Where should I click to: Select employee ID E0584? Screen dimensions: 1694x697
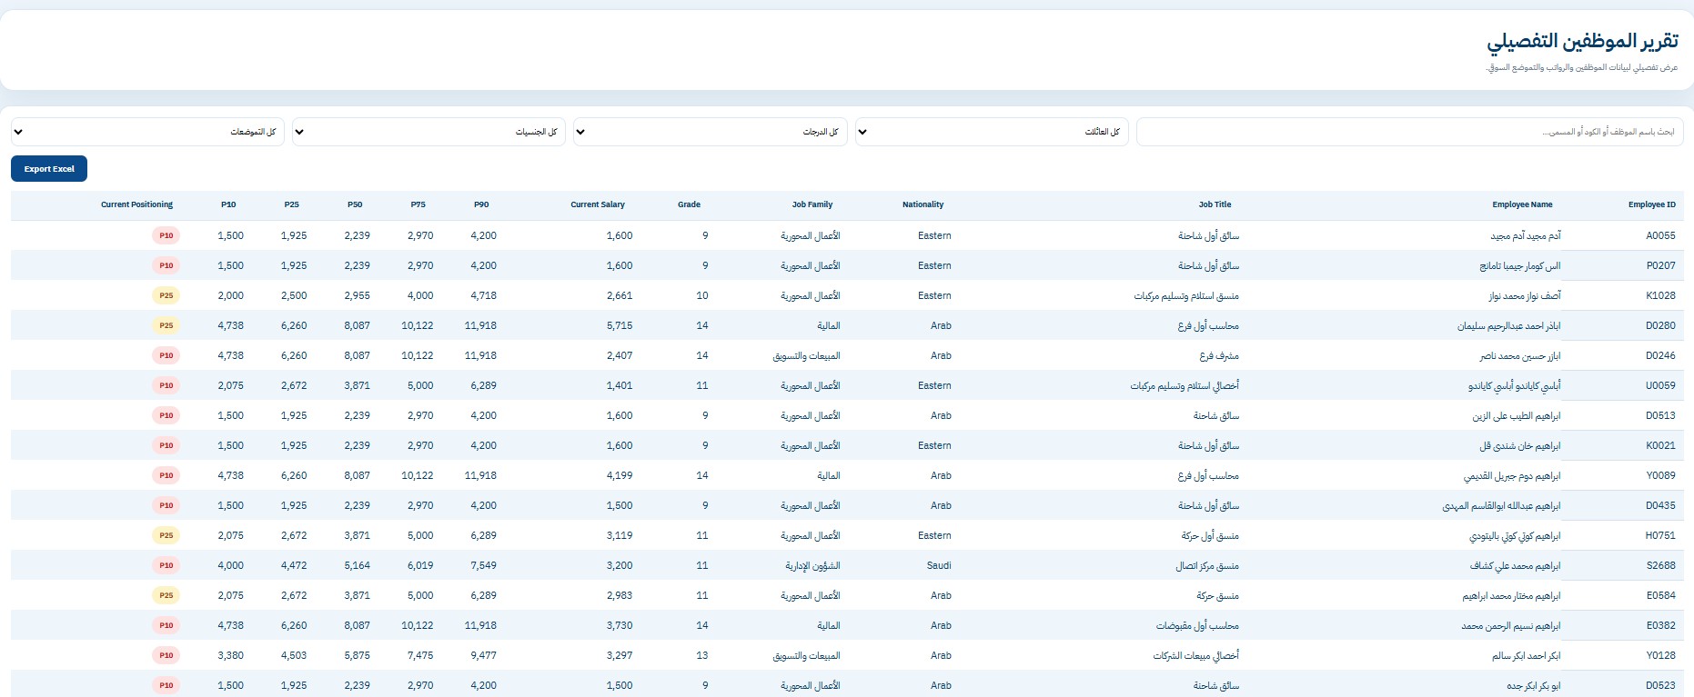[x=1660, y=595]
